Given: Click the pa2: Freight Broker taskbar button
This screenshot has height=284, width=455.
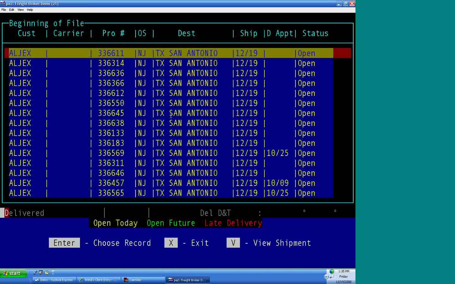Looking at the screenshot, I should point(188,280).
